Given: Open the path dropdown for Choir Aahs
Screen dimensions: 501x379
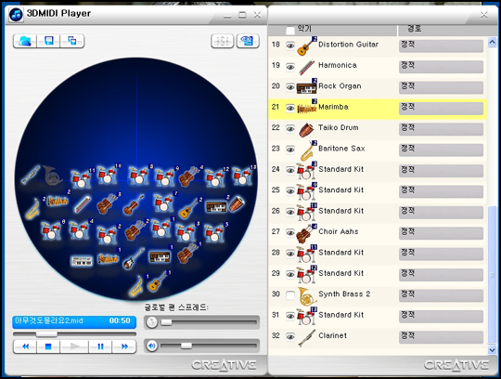Looking at the screenshot, I should (441, 233).
